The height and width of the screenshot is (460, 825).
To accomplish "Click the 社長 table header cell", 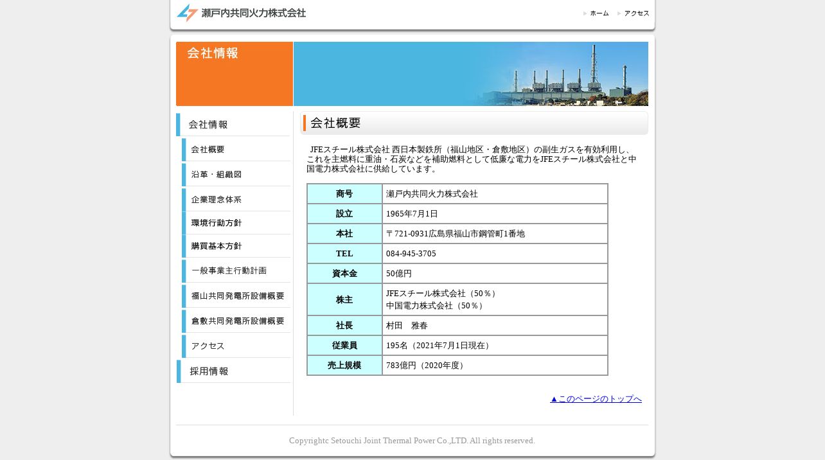I will [344, 326].
